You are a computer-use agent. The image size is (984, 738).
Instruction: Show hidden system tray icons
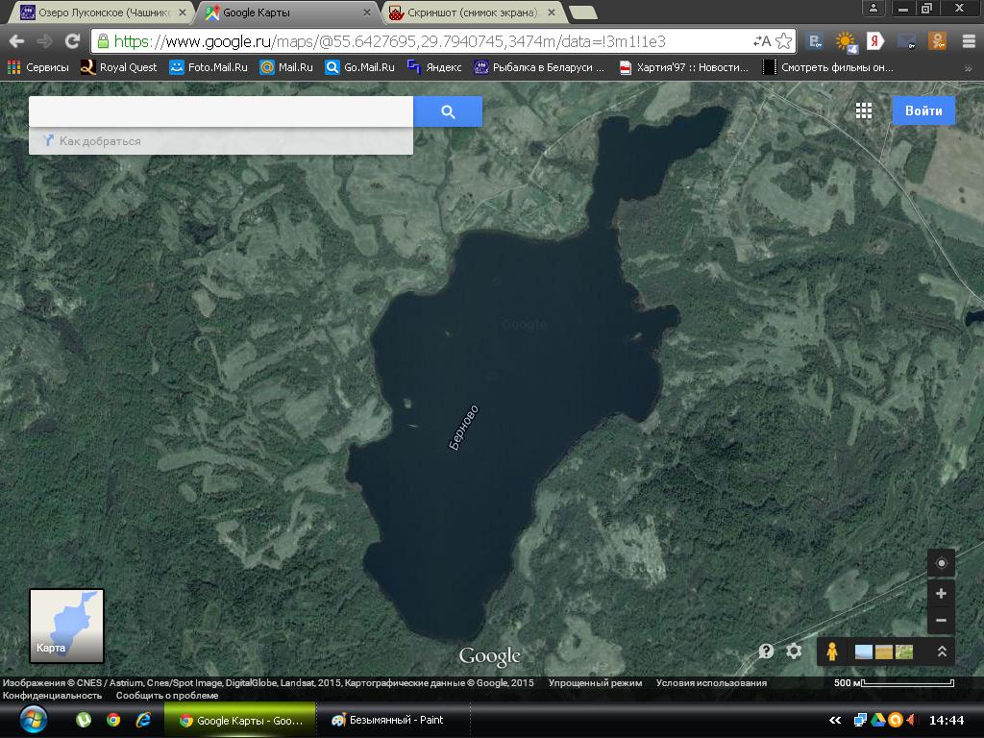(835, 720)
